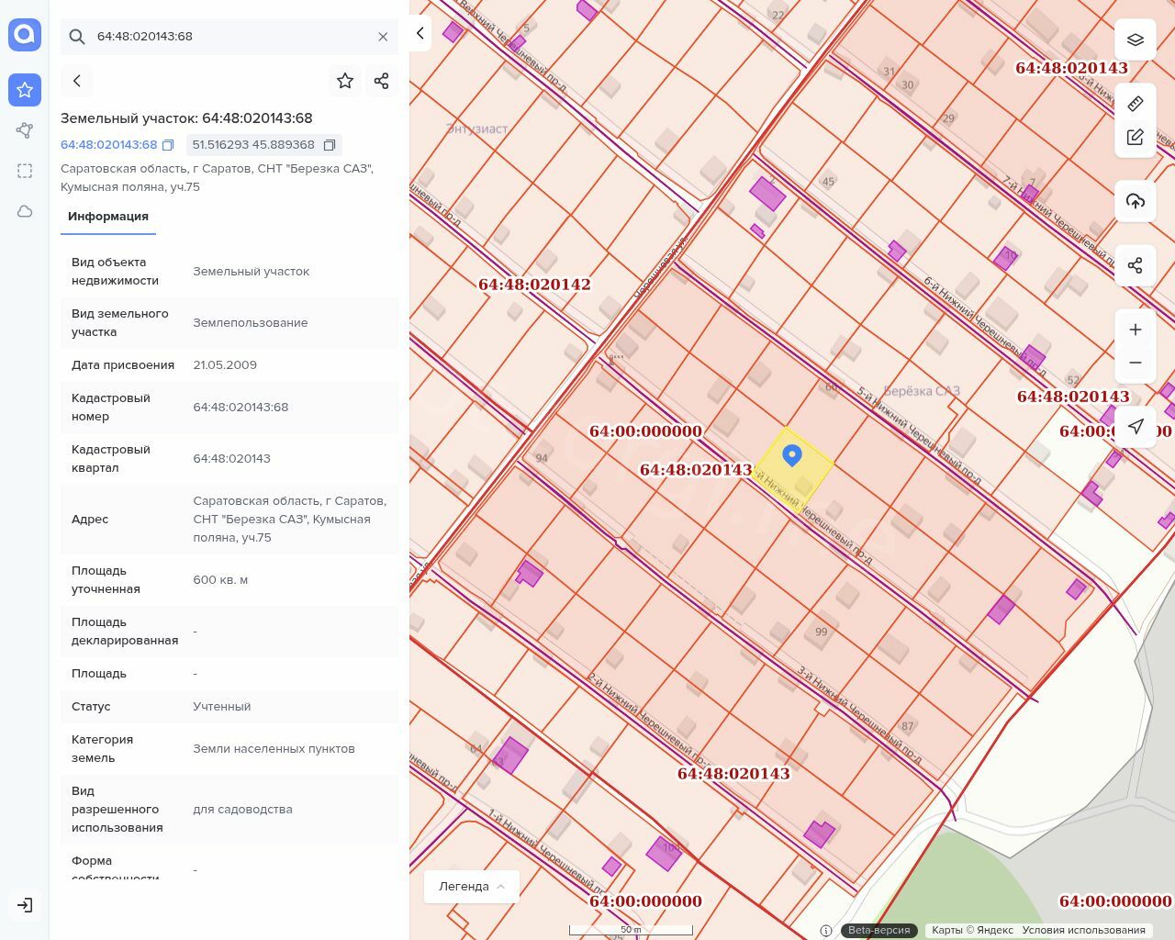Copy coordinates 51.516293 45.889368
This screenshot has width=1175, height=940.
pos(330,145)
